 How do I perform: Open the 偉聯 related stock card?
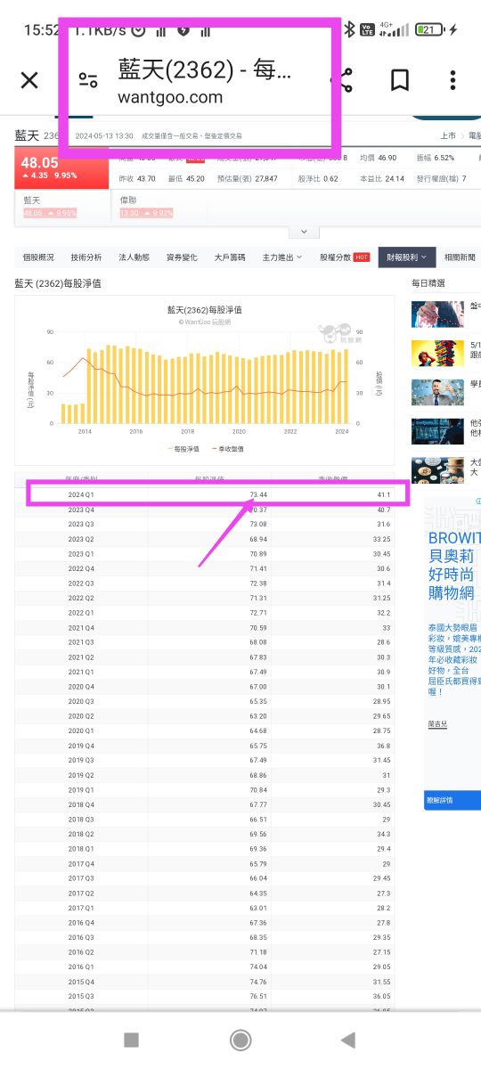coord(146,207)
